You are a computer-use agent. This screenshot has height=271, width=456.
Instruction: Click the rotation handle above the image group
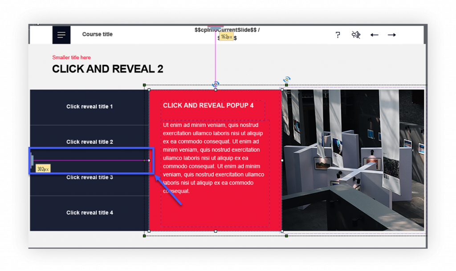pos(286,79)
